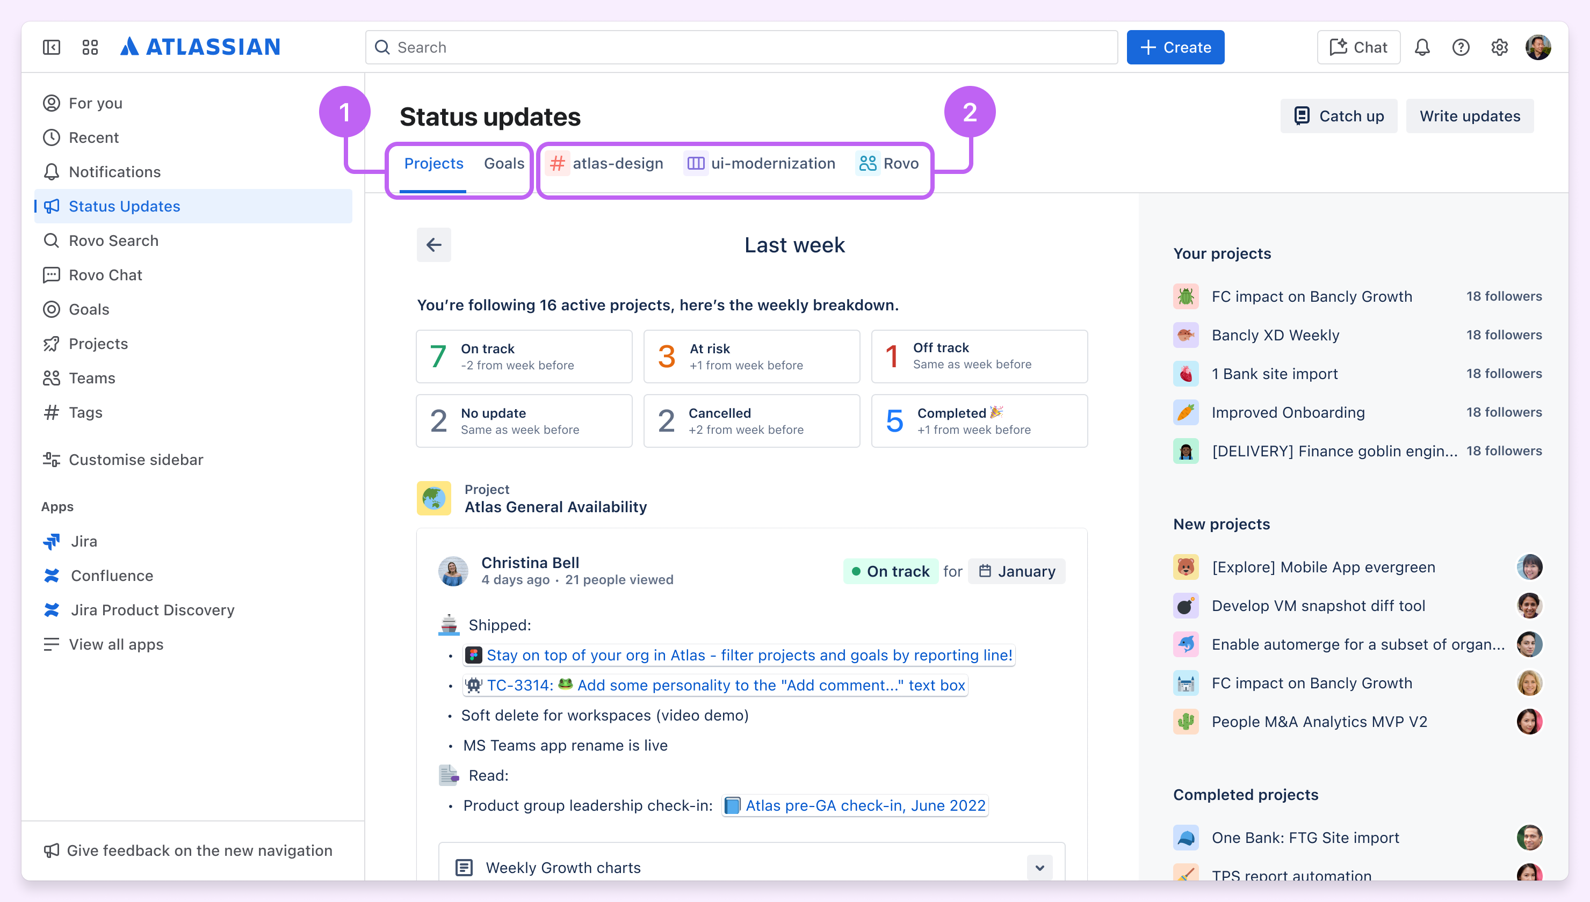
Task: Open Confluence from the Apps section
Action: (52, 575)
